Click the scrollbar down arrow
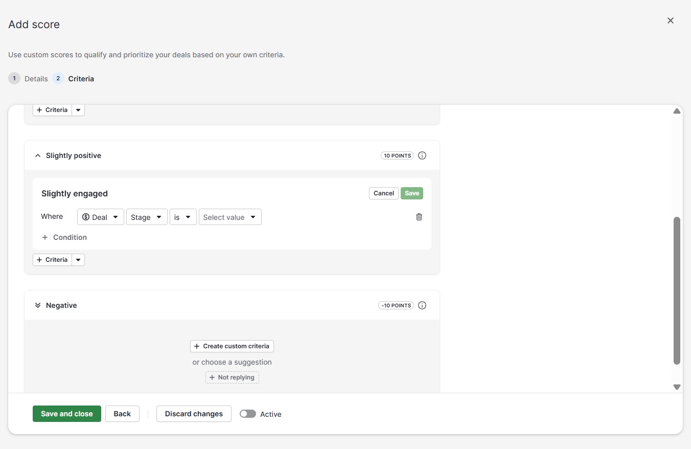The width and height of the screenshot is (691, 449). click(x=677, y=387)
